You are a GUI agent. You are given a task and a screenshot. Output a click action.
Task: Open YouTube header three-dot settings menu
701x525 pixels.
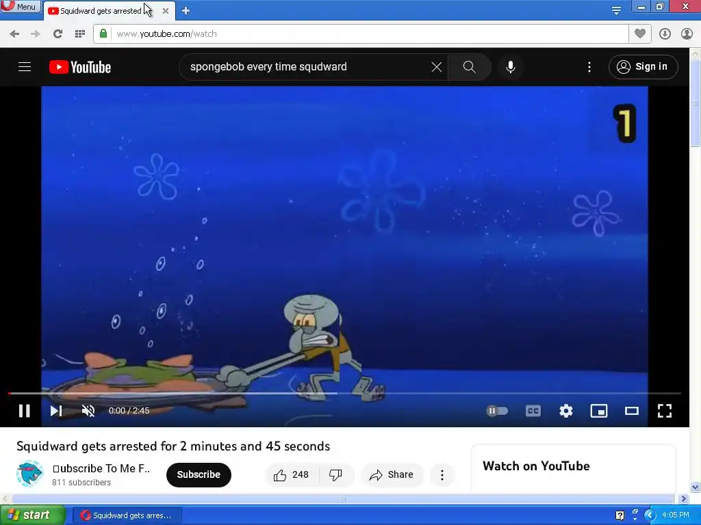pyautogui.click(x=589, y=67)
